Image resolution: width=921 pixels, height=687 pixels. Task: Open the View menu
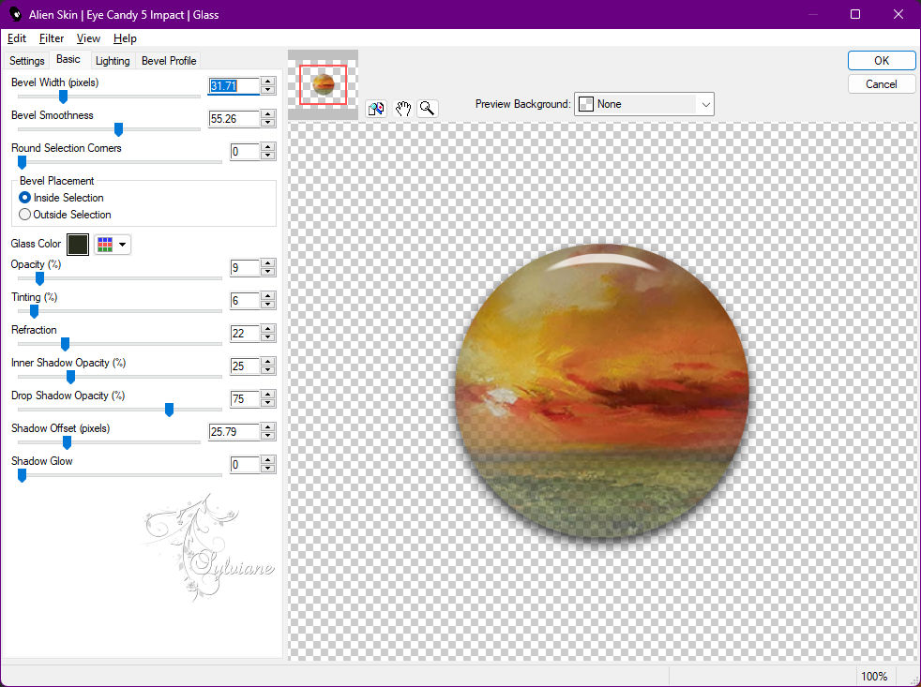88,38
